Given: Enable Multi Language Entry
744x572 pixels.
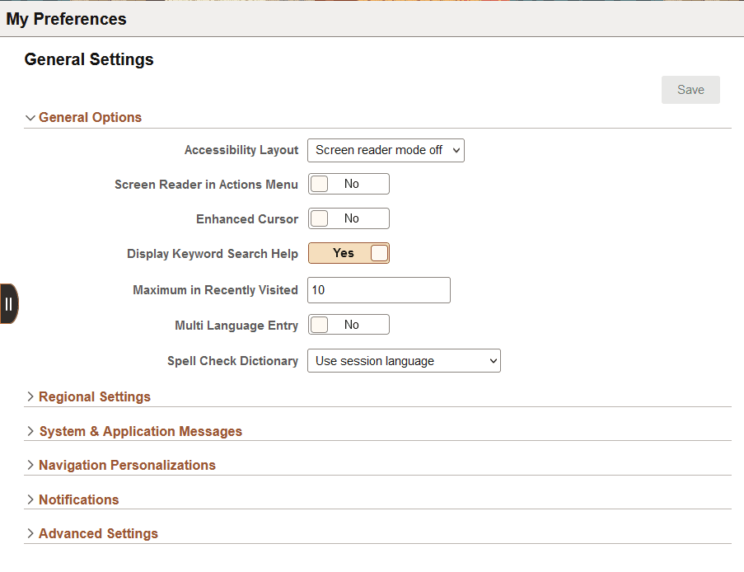Looking at the screenshot, I should click(x=349, y=324).
